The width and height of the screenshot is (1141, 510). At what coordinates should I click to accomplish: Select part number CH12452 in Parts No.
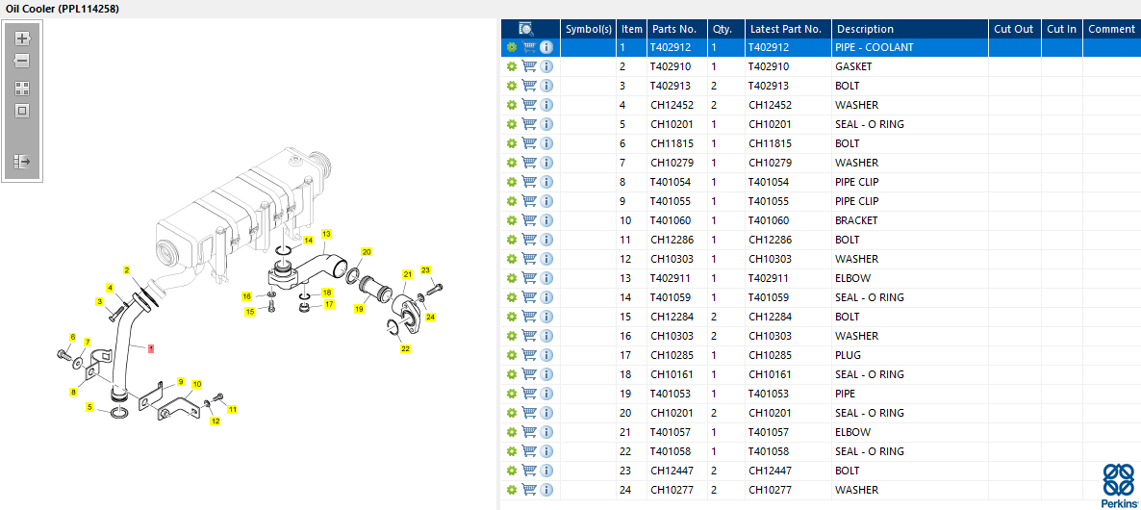[676, 105]
